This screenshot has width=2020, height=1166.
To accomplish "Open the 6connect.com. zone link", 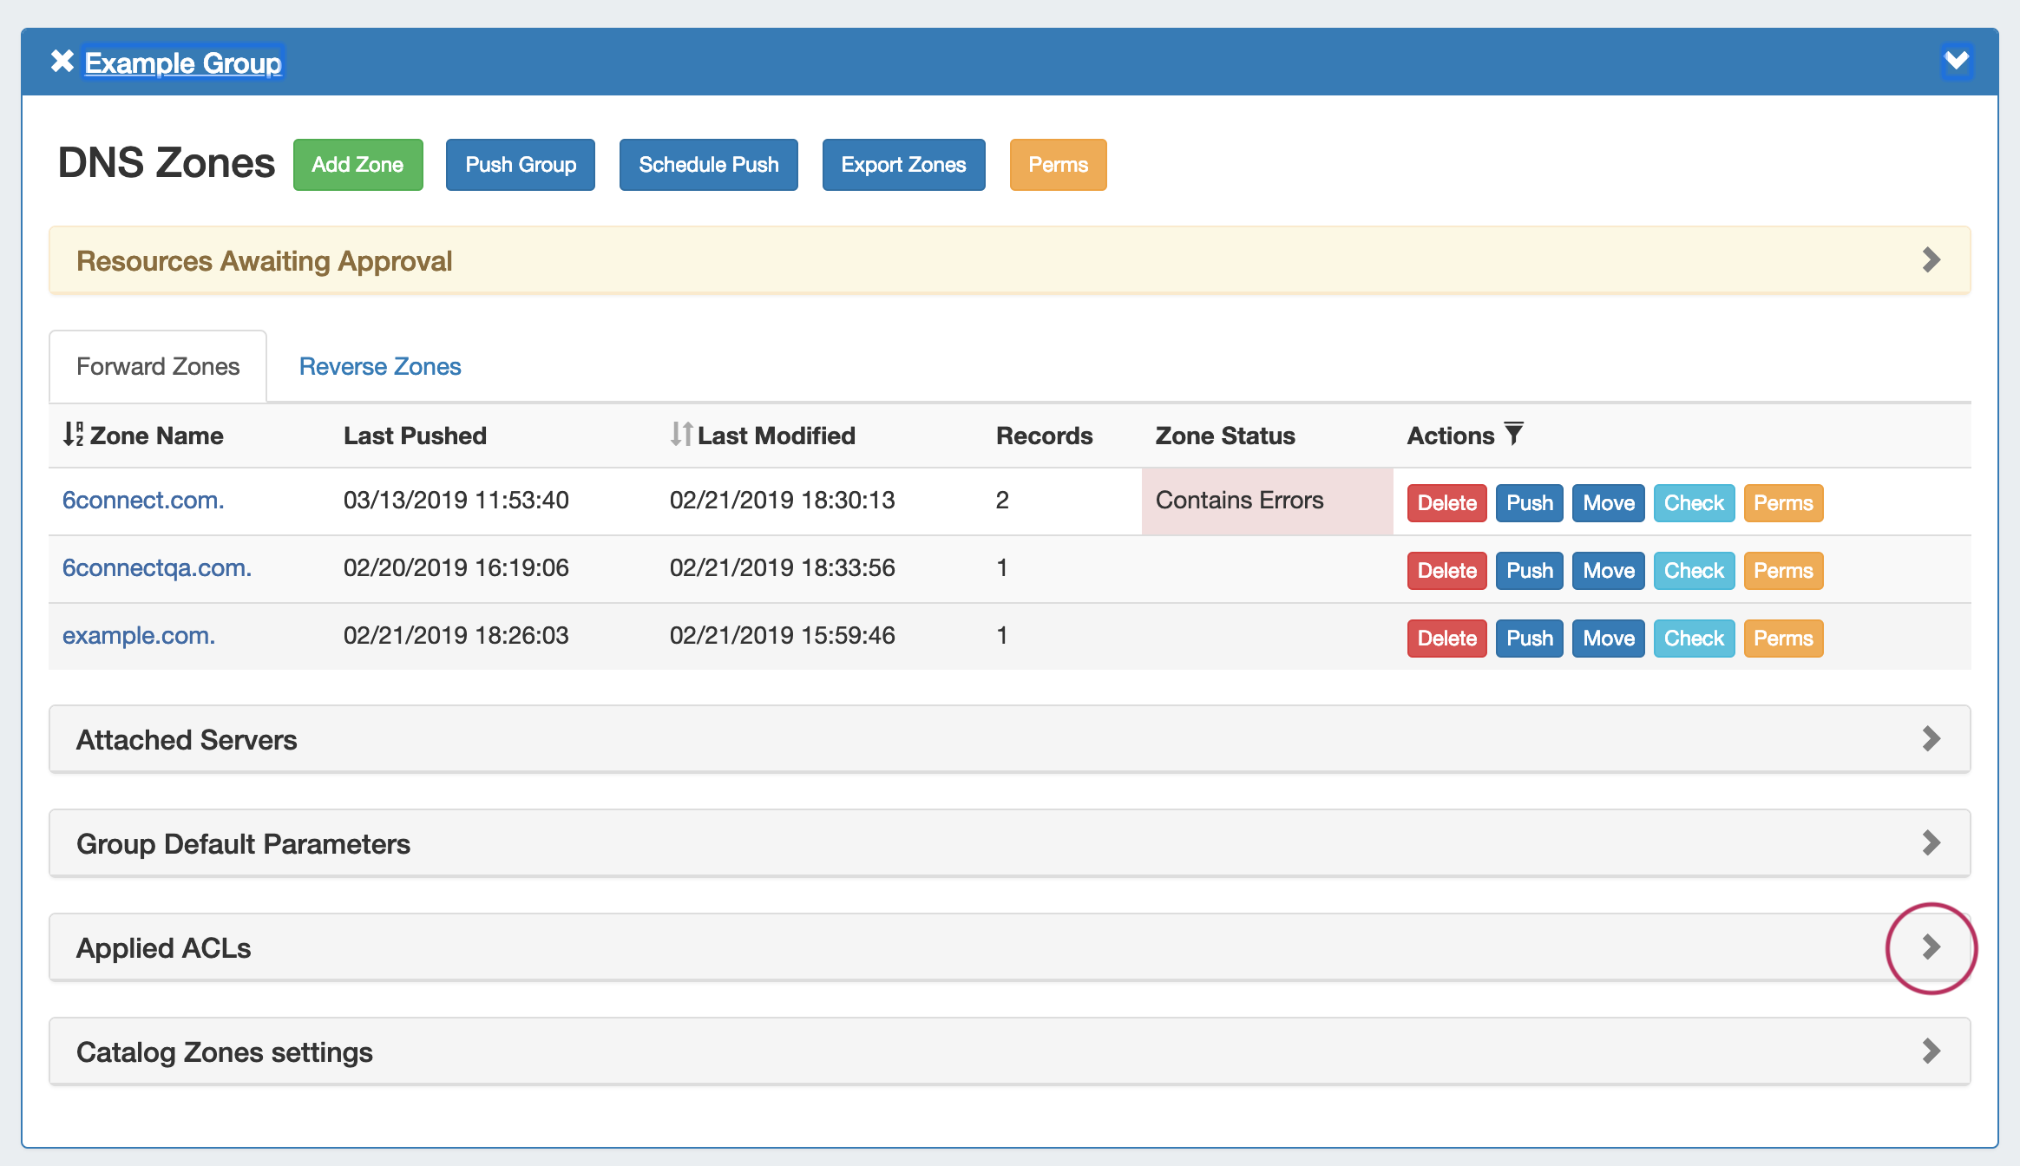I will pyautogui.click(x=143, y=501).
